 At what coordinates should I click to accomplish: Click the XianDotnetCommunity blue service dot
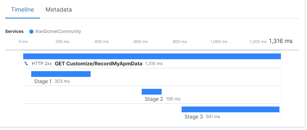point(31,31)
